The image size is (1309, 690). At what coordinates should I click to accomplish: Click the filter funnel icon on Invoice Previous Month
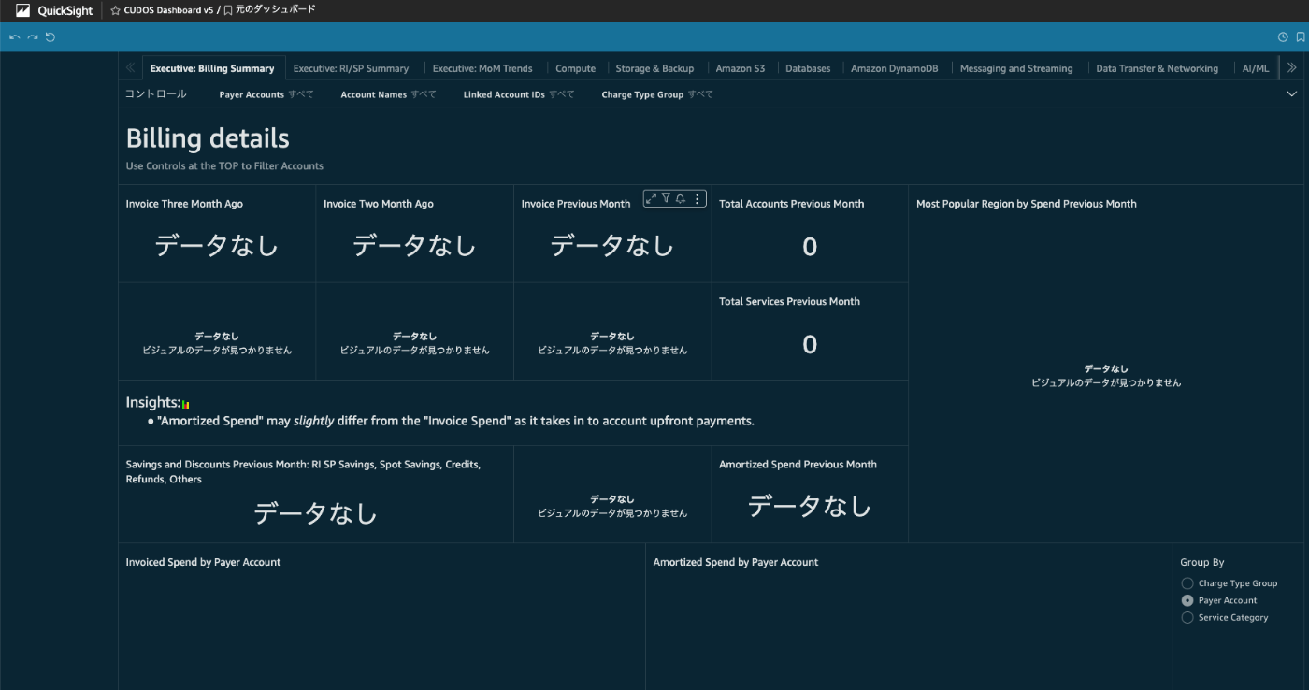point(665,198)
